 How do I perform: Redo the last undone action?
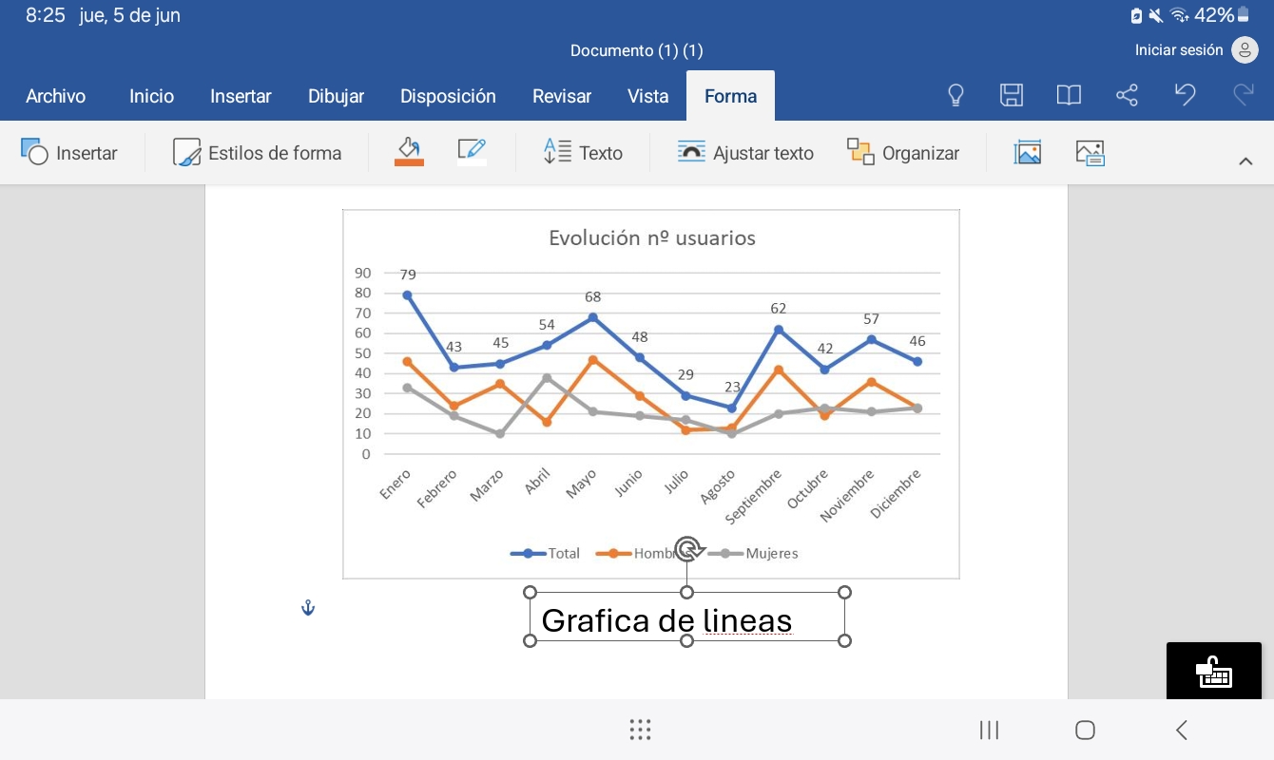(x=1243, y=95)
